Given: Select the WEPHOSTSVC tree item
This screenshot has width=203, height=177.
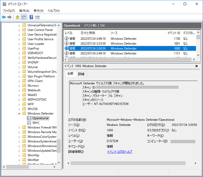Looking at the screenshot, I should (x=37, y=99).
